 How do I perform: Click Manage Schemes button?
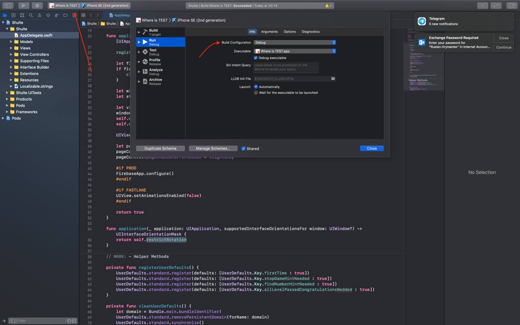(x=213, y=149)
